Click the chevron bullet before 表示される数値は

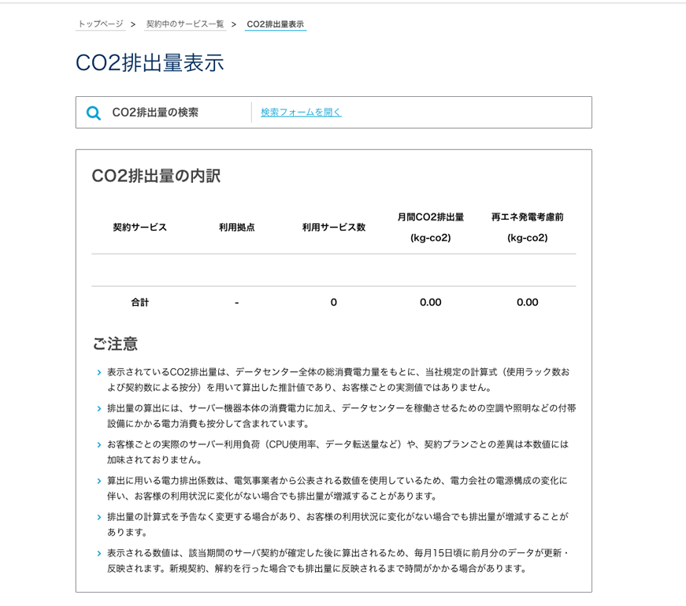click(x=99, y=553)
